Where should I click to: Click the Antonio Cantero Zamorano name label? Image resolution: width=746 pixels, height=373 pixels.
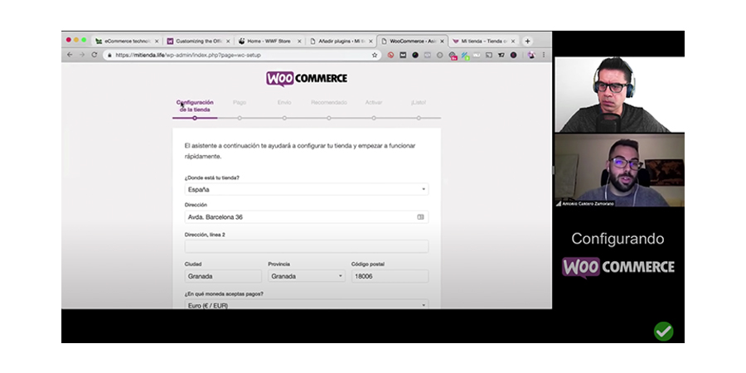click(x=588, y=204)
